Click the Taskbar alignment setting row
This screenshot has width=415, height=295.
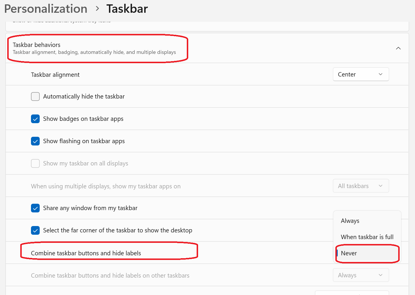coord(207,74)
